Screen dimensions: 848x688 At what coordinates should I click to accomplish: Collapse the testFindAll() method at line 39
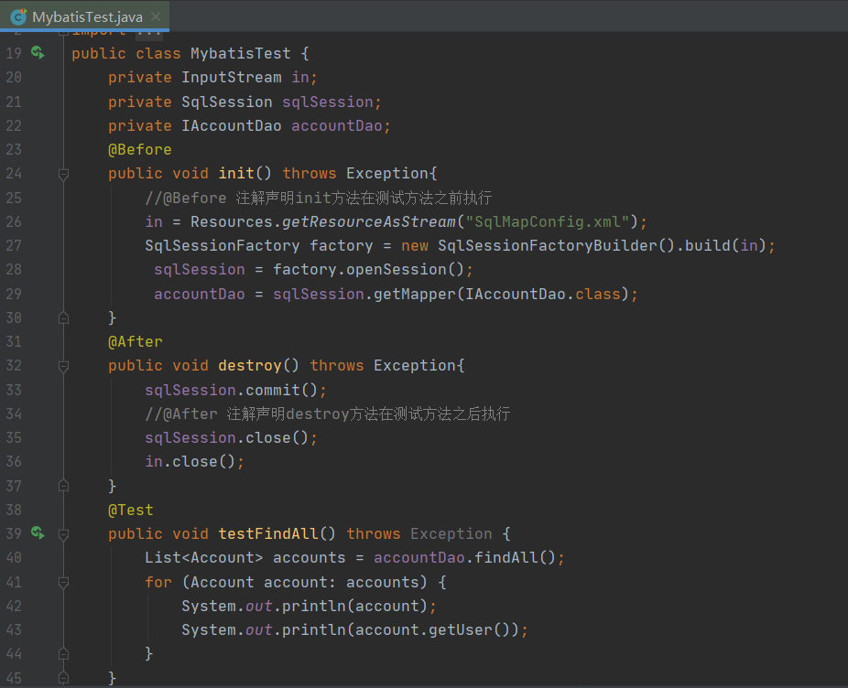point(63,534)
